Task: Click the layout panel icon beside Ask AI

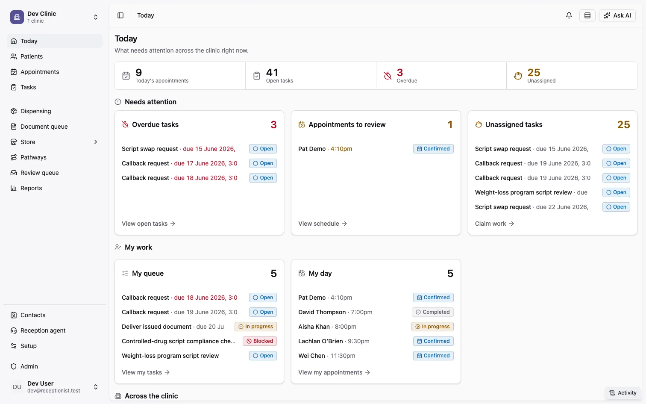Action: pos(587,15)
